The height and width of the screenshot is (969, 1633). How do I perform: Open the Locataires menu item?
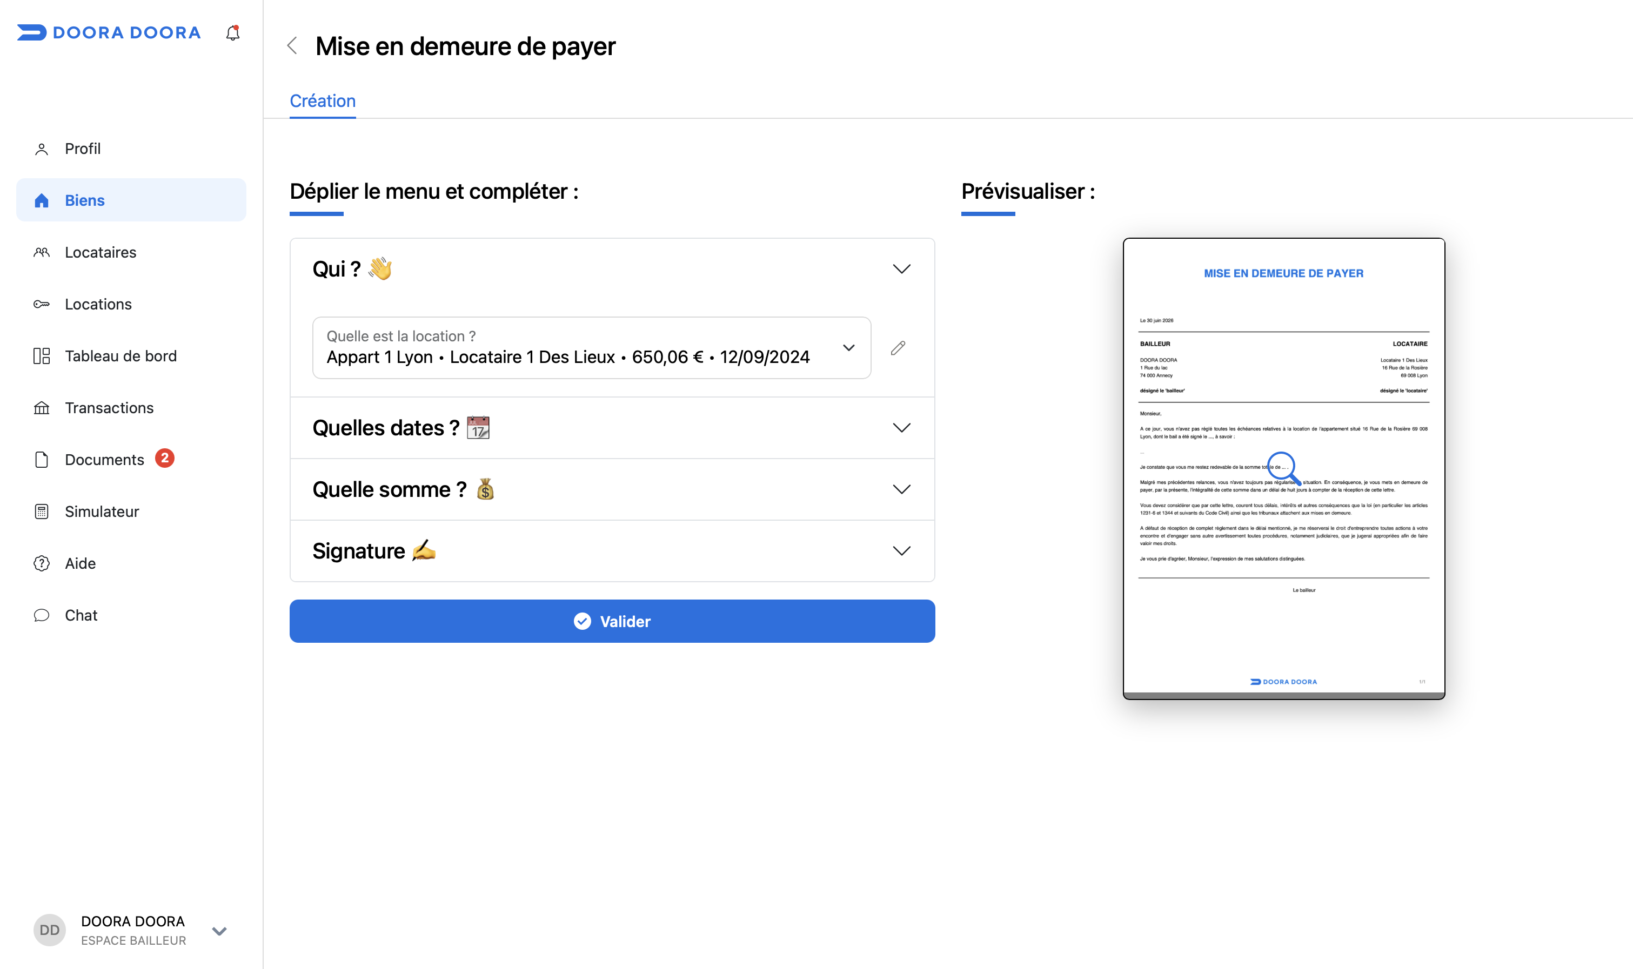pyautogui.click(x=131, y=252)
